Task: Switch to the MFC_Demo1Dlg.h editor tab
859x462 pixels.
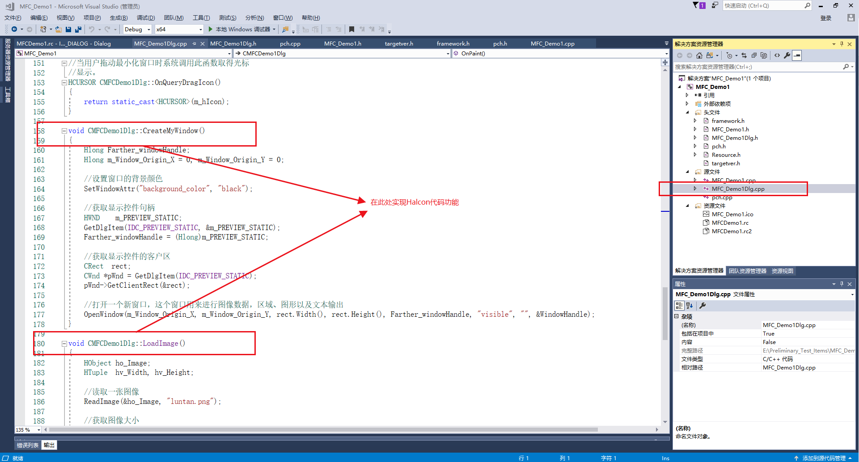Action: coord(233,43)
